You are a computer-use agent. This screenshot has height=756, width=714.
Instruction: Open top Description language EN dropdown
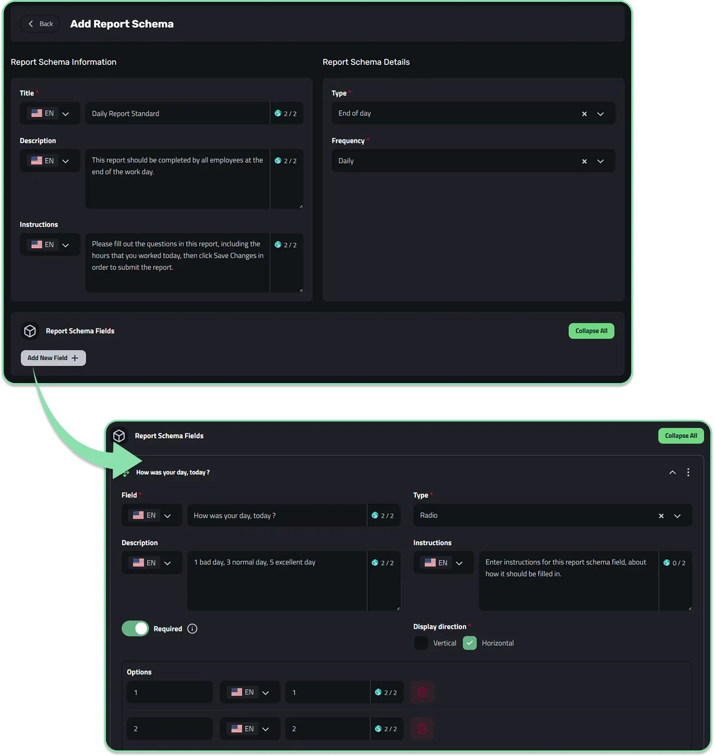pos(50,161)
